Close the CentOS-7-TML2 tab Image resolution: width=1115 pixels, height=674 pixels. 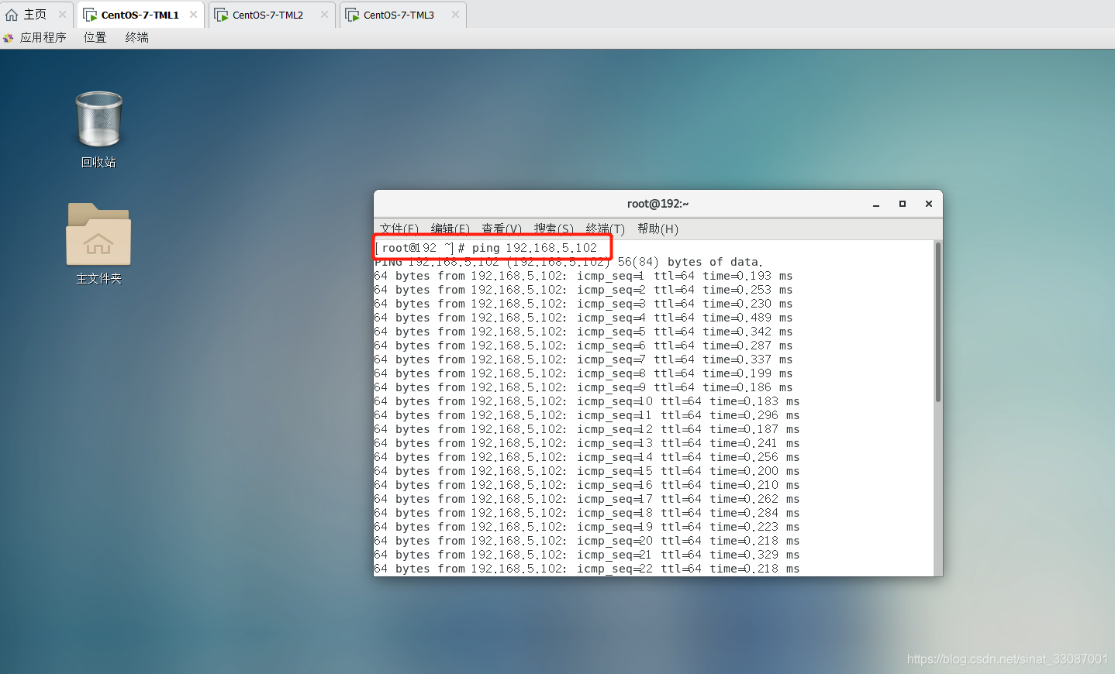(324, 15)
